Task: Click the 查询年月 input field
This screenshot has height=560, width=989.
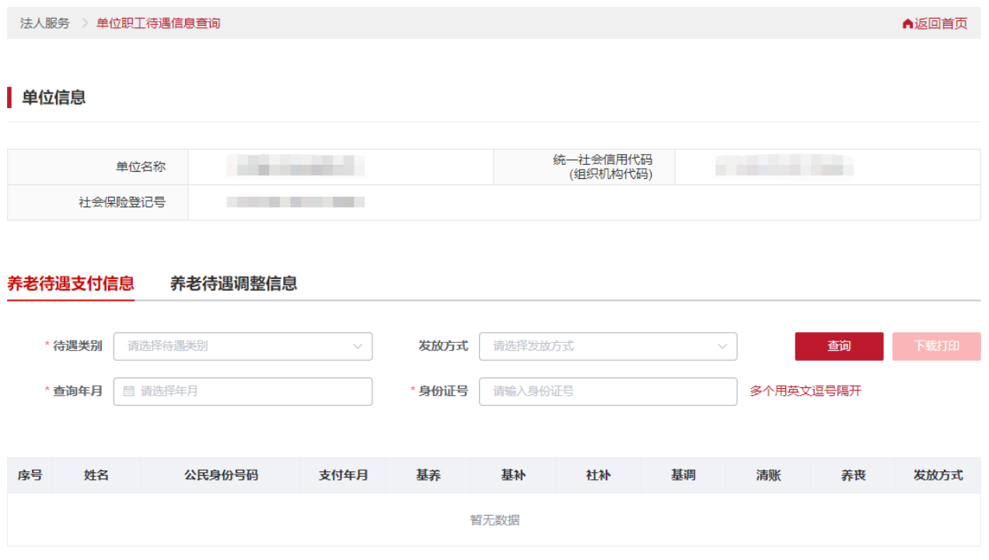Action: coord(243,391)
